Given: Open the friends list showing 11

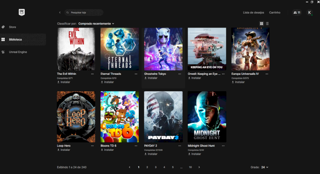Looking at the screenshot, I should (x=297, y=12).
